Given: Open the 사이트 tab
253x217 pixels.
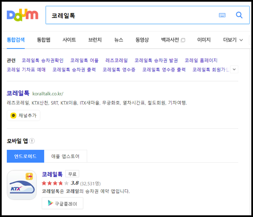Looking at the screenshot, I should pos(69,40).
